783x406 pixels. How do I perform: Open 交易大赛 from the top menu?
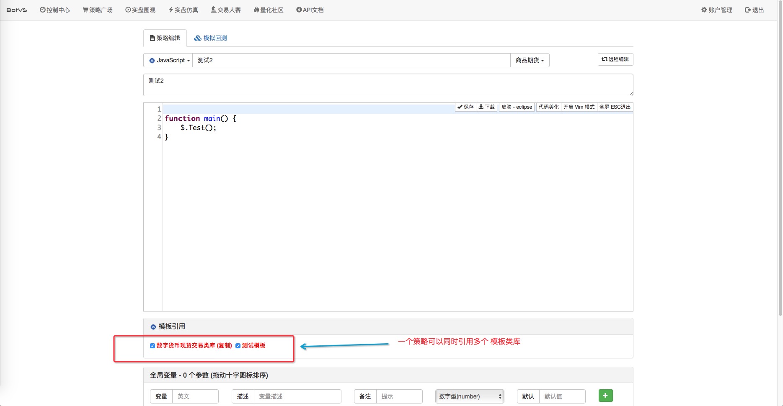point(226,10)
